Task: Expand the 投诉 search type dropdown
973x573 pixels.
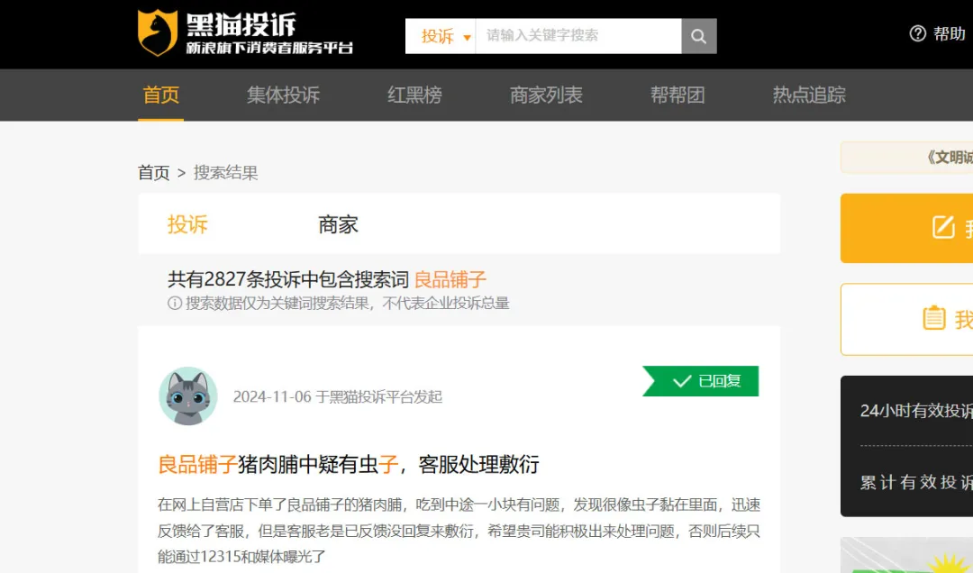Action: click(445, 36)
